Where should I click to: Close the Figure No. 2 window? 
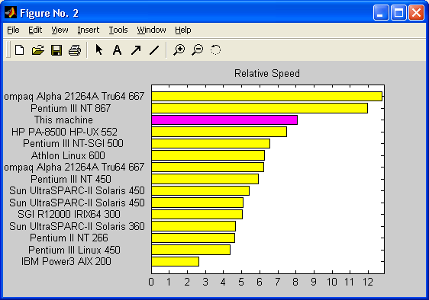tap(416, 13)
